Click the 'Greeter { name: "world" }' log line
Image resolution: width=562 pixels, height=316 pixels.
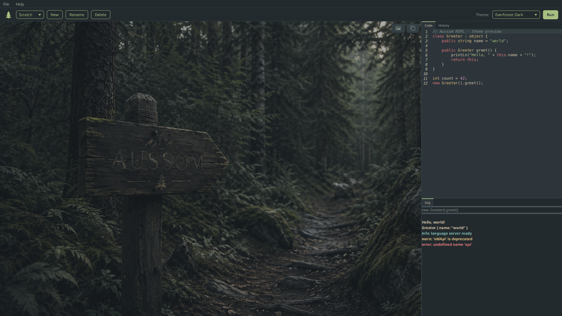click(445, 228)
